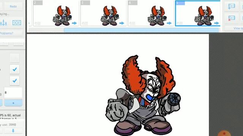Select highlighted frame 5 thumbnail

point(198,13)
